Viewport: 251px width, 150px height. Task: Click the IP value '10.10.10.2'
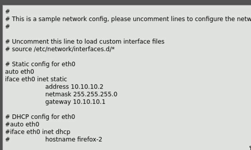click(87, 87)
